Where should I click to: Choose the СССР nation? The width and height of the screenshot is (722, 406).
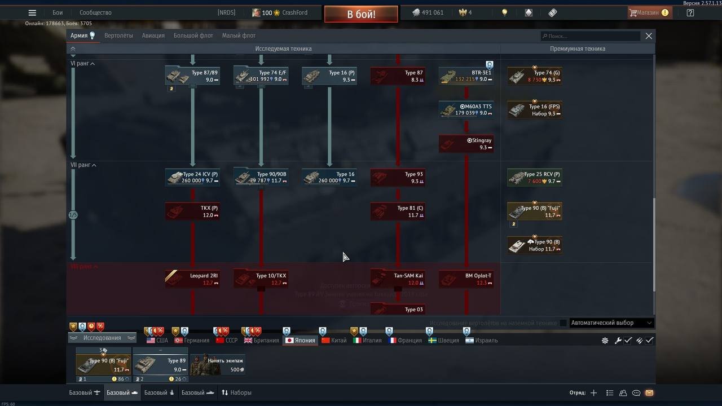click(227, 341)
